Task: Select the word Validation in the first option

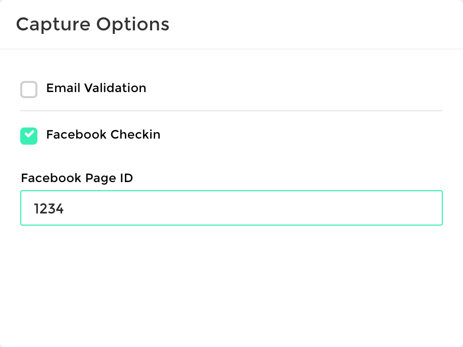Action: pyautogui.click(x=115, y=88)
